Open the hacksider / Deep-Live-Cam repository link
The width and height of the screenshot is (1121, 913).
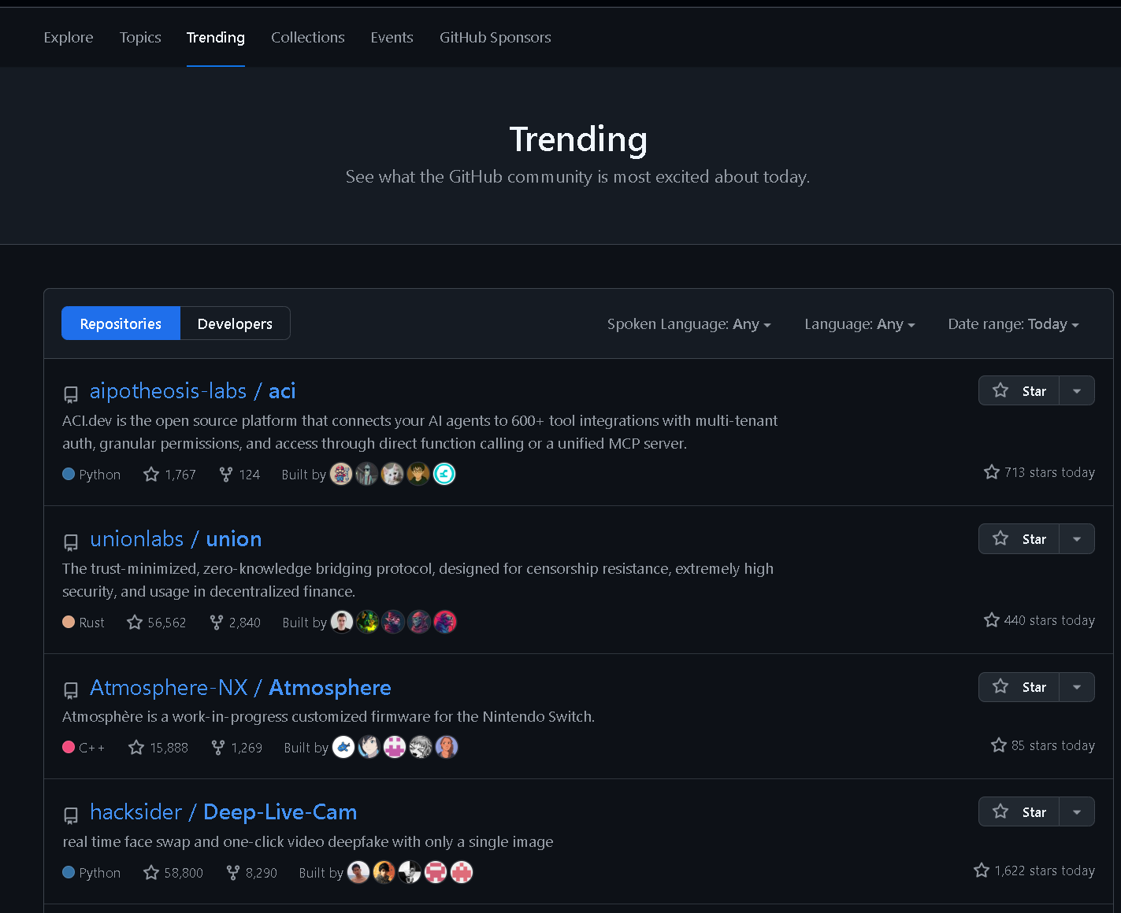click(224, 811)
